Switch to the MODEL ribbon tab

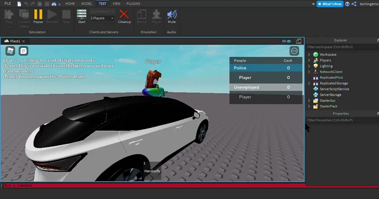click(87, 4)
